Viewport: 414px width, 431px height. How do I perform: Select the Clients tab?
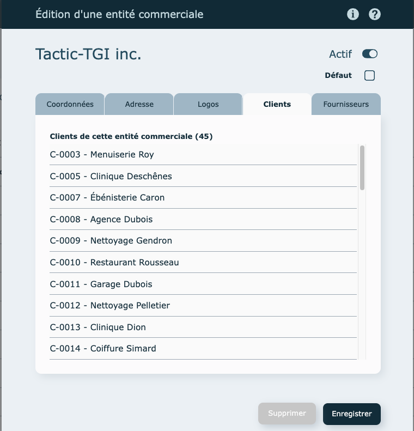pos(277,104)
